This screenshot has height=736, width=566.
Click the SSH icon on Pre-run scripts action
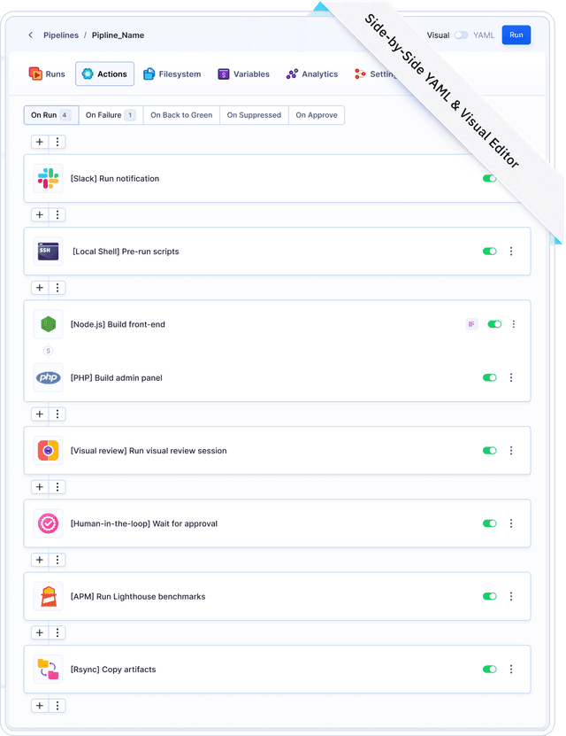click(48, 251)
